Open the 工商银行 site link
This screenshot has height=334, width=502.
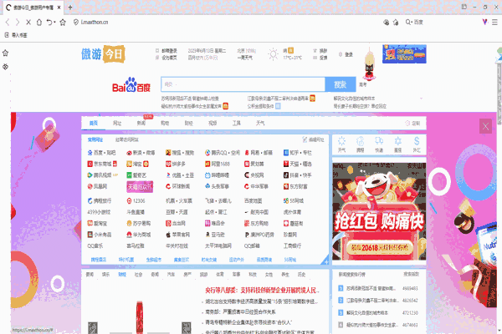click(292, 245)
